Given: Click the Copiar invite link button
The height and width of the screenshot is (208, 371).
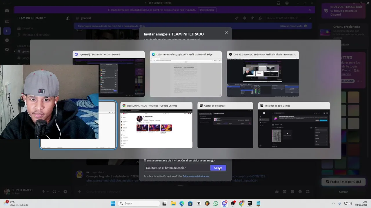Looking at the screenshot, I should click(x=218, y=168).
